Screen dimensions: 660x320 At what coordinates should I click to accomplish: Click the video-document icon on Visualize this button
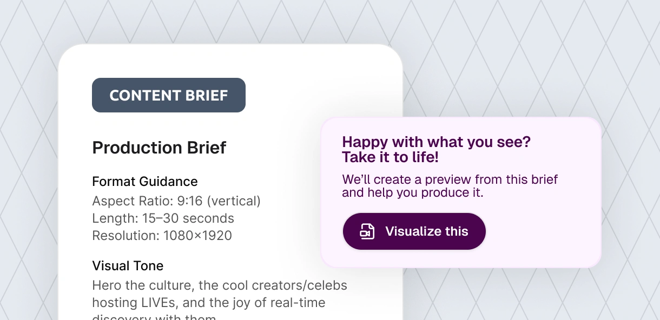coord(367,231)
